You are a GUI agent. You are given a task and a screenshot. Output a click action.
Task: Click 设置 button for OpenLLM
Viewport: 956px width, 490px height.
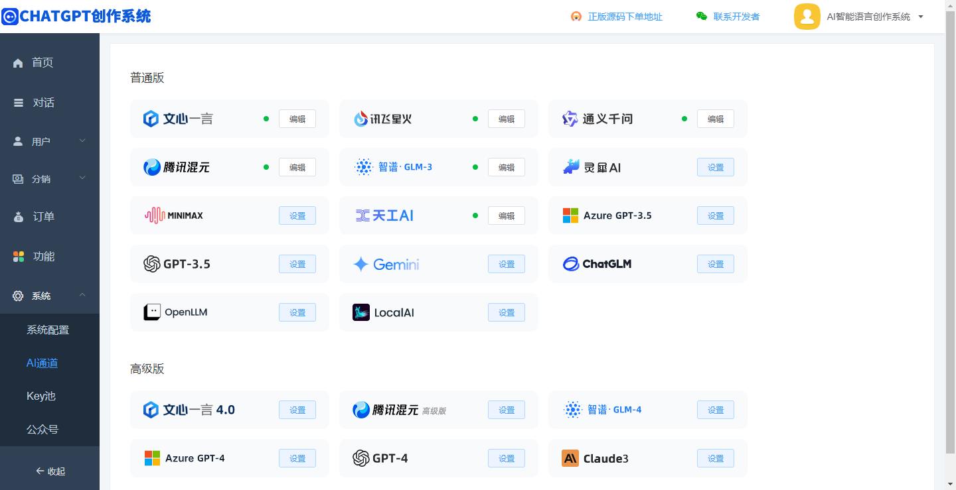(297, 312)
